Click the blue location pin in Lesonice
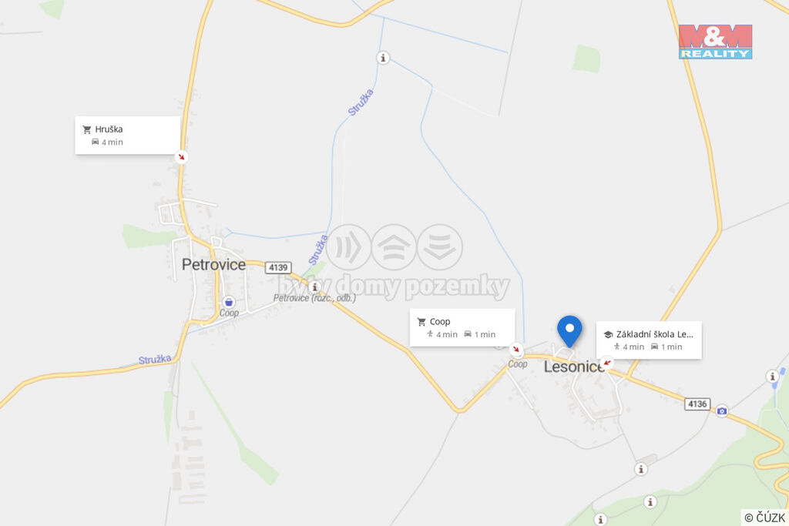 click(x=569, y=331)
